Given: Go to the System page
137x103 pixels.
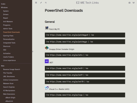Looking at the screenshot, I should click(6, 11).
